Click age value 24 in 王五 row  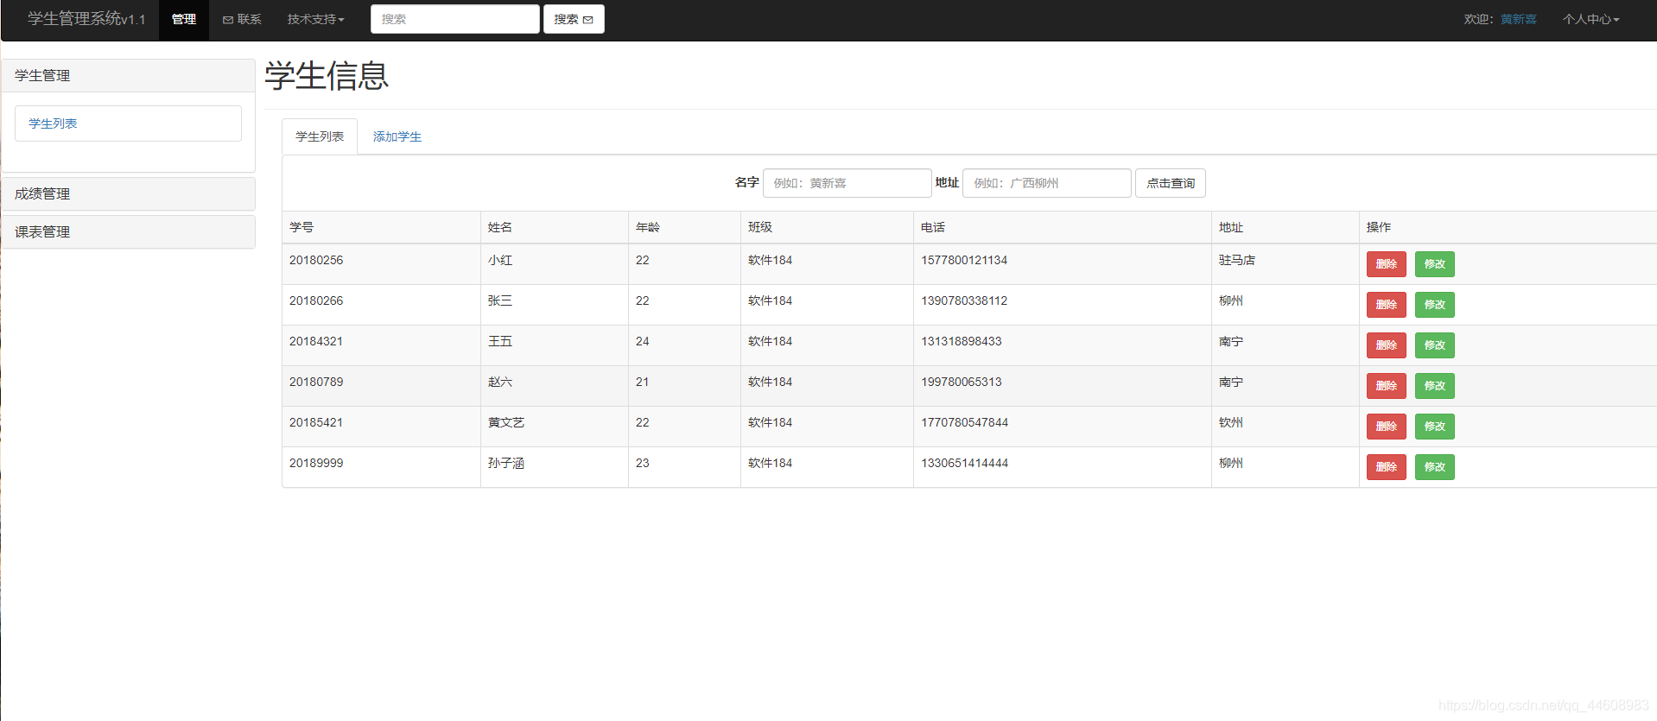643,341
